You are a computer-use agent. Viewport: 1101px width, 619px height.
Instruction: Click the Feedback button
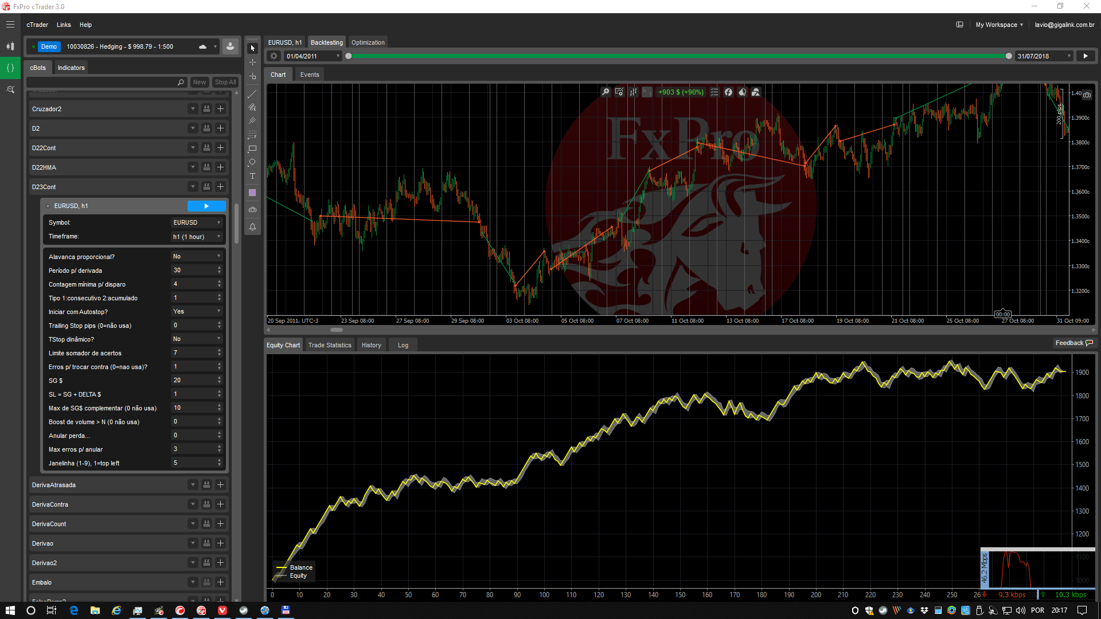[1074, 343]
